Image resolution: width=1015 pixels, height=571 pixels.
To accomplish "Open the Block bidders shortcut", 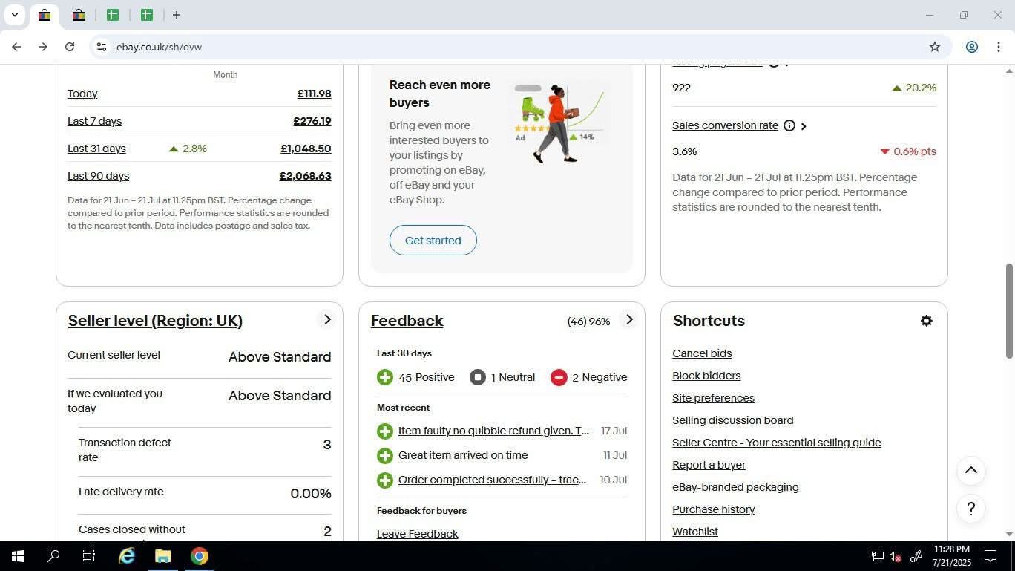I will (706, 376).
